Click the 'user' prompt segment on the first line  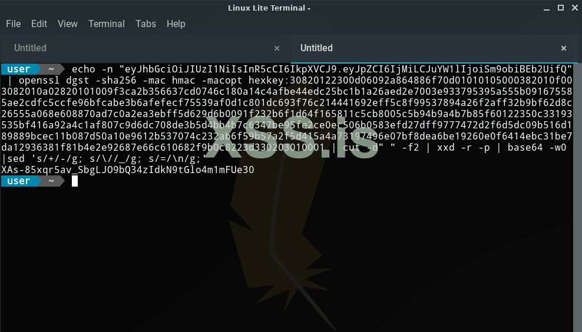tap(19, 69)
